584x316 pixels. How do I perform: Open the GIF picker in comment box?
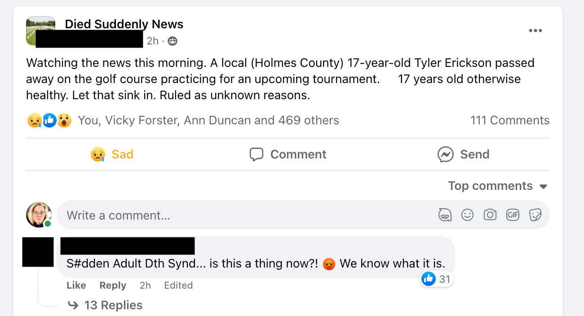513,215
